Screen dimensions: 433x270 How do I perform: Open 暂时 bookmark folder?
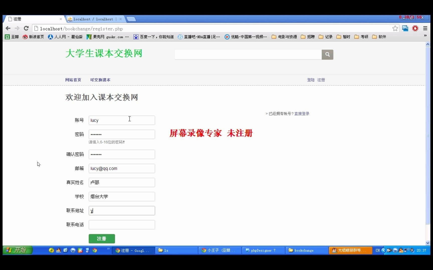[343, 37]
